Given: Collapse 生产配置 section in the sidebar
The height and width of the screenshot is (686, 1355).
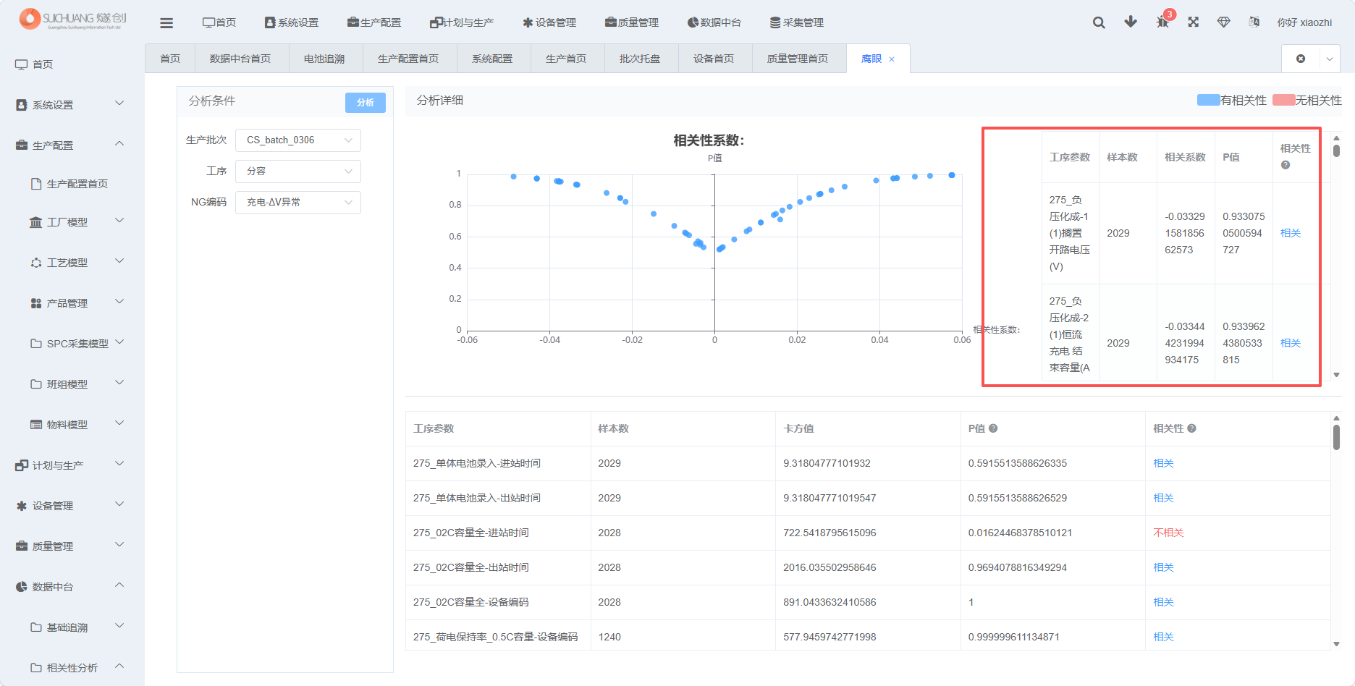Looking at the screenshot, I should 72,145.
